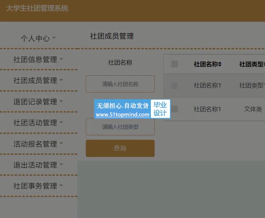265x218 pixels.
Task: Focus the 请输入社团名称 input field
Action: click(x=120, y=84)
